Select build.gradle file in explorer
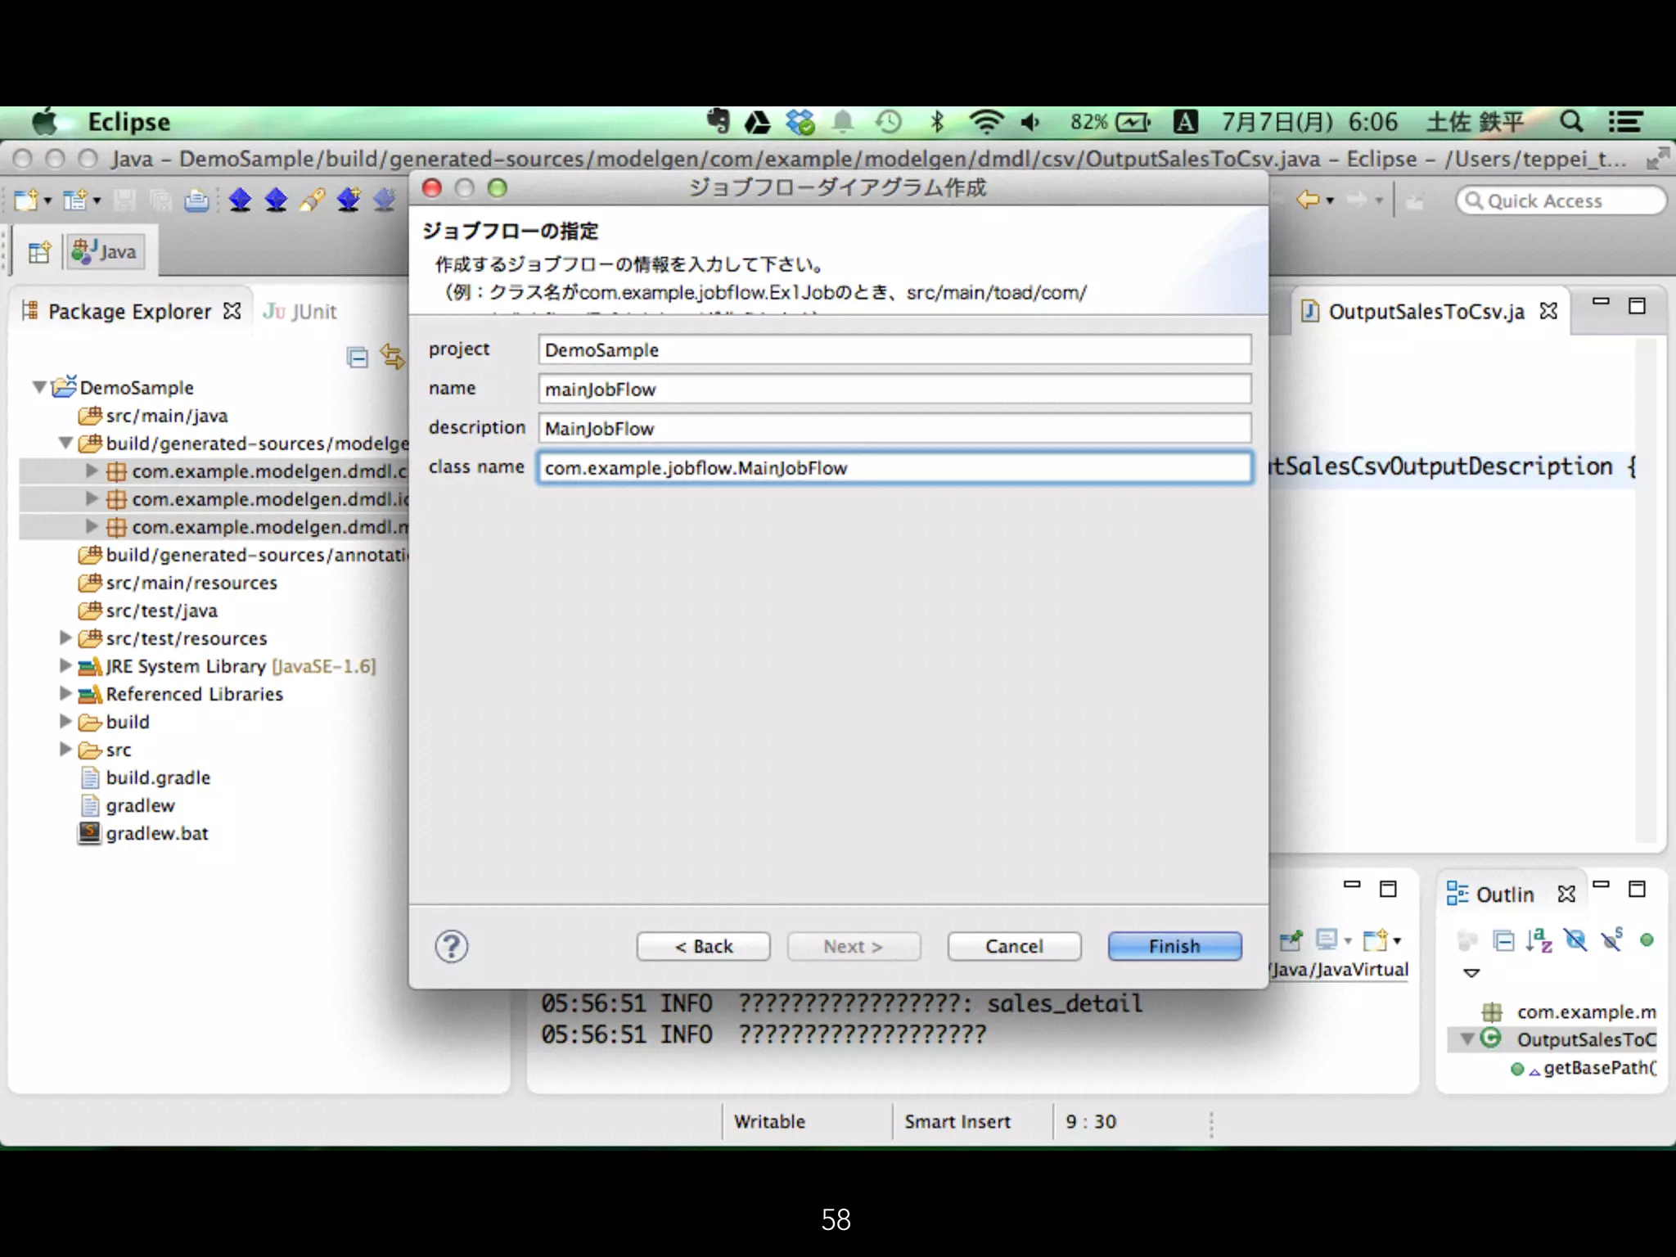The height and width of the screenshot is (1257, 1676). coord(158,777)
